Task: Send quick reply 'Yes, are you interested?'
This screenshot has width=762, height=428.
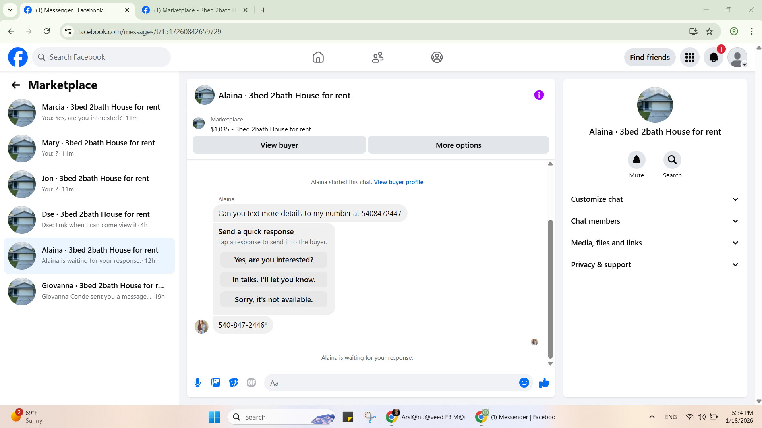Action: tap(274, 260)
